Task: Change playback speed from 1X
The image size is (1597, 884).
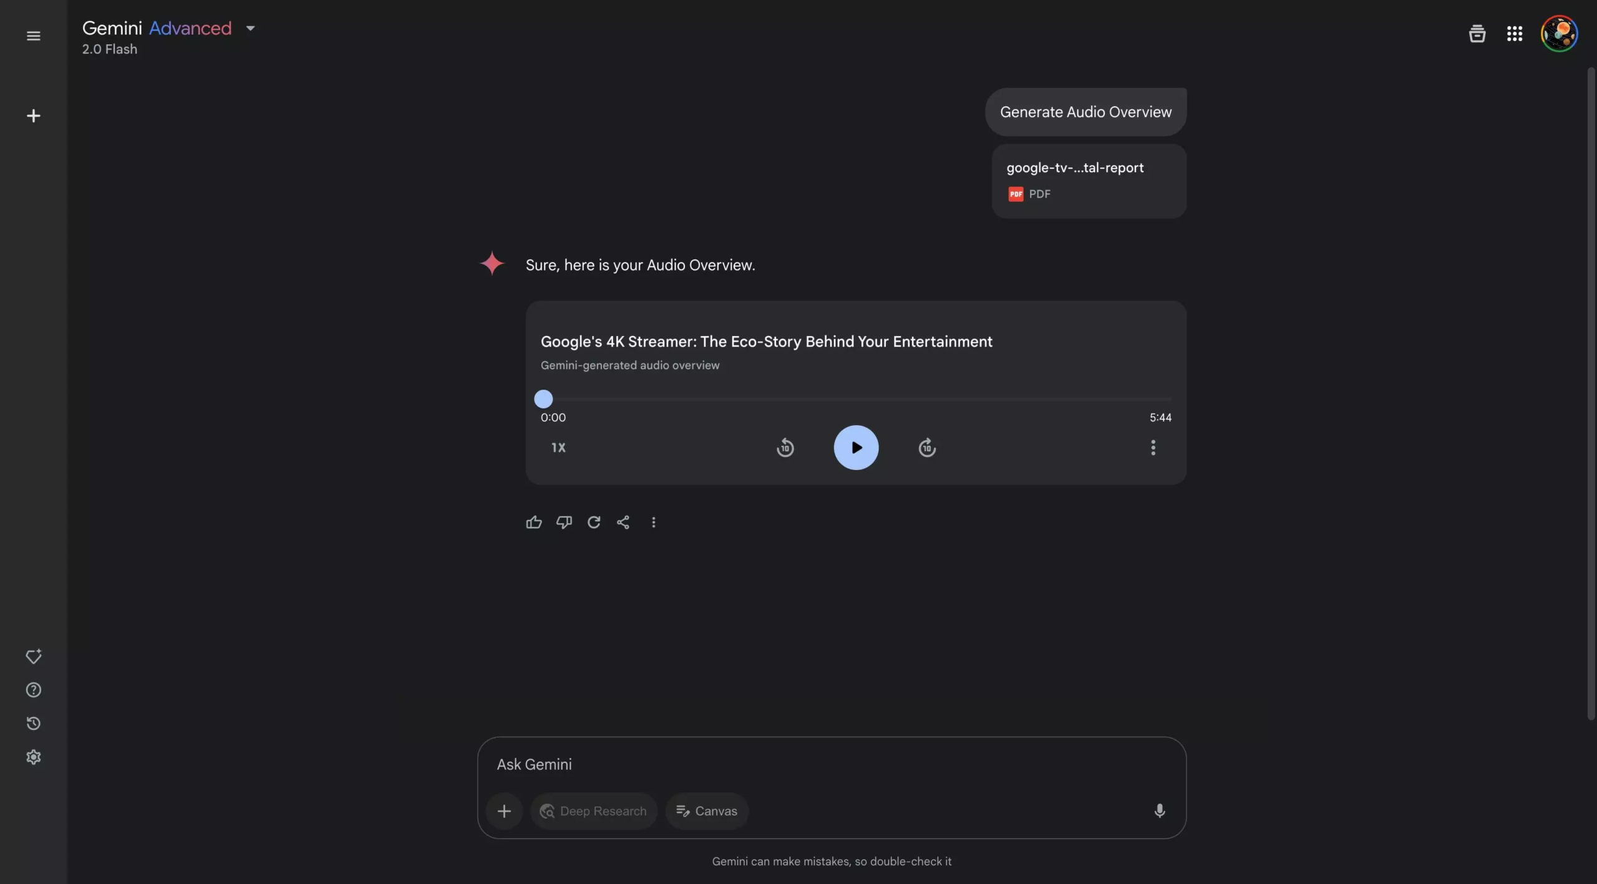Action: 557,447
